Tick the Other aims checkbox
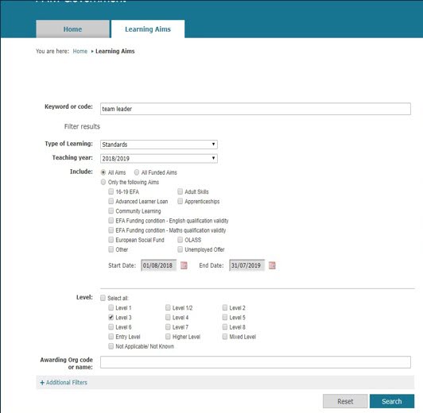Image resolution: width=423 pixels, height=413 pixels. [x=111, y=249]
